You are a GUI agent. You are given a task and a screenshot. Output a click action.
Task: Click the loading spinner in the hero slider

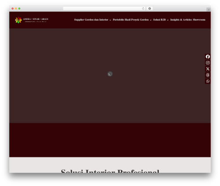coord(110,74)
